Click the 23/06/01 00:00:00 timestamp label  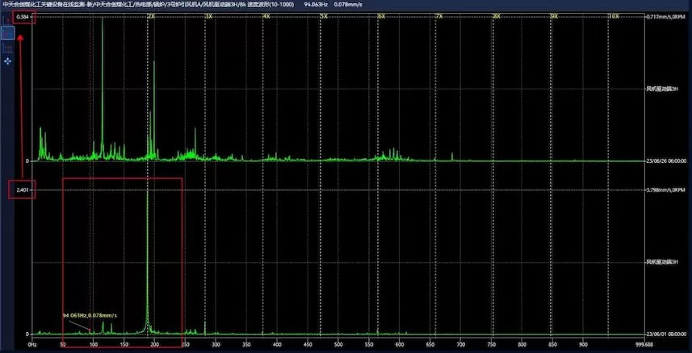click(666, 334)
